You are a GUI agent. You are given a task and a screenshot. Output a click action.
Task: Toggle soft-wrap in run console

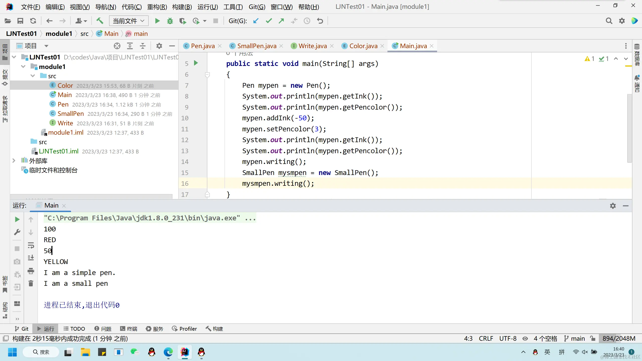(x=31, y=245)
